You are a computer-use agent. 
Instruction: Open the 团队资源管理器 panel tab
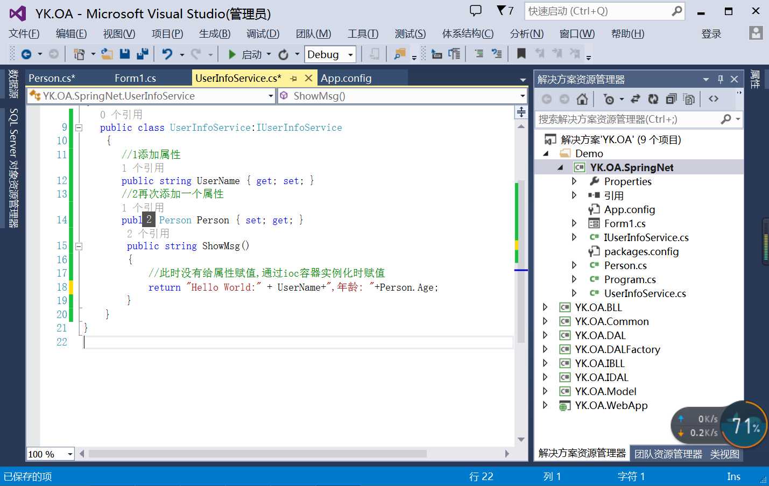click(668, 454)
